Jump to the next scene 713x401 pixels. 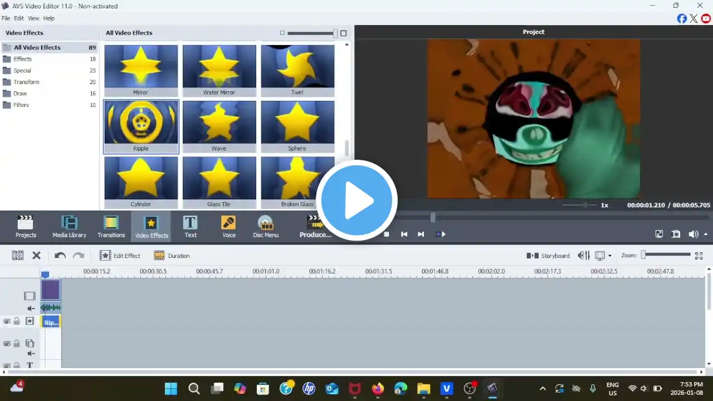tap(440, 234)
